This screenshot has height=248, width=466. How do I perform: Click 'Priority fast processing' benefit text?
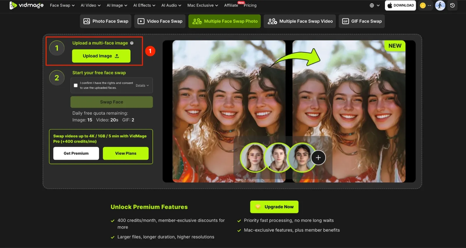289,220
